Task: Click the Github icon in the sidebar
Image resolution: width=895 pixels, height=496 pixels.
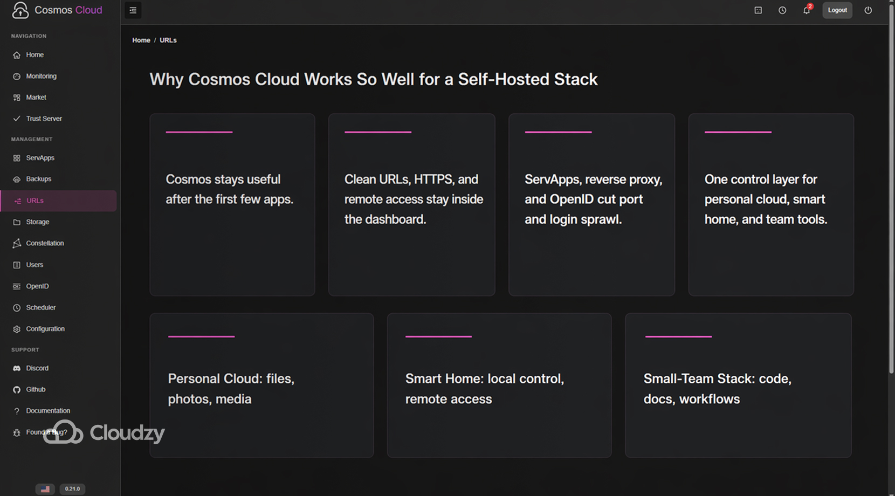Action: pyautogui.click(x=17, y=389)
